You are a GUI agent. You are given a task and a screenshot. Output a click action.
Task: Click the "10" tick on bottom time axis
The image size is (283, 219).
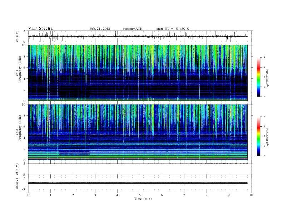point(251,195)
